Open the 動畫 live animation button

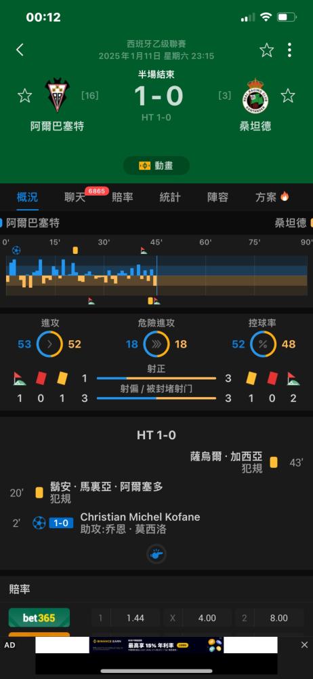[156, 166]
